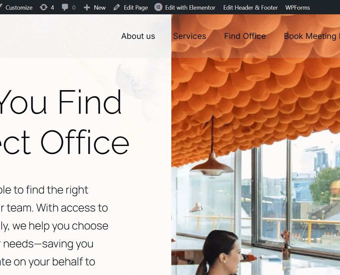The image size is (340, 275).
Task: Click the Customize paintbrush icon
Action: click(x=1, y=7)
